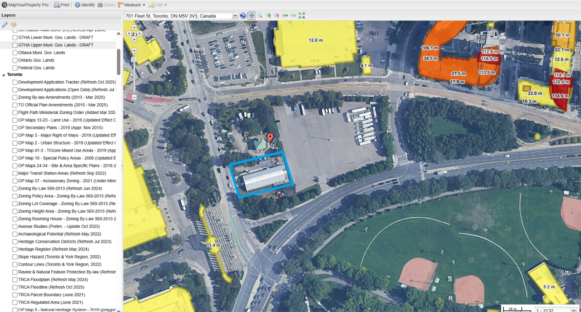This screenshot has width=581, height=312.
Task: Check the Ontario Gov. Lands layer
Action: 15,60
